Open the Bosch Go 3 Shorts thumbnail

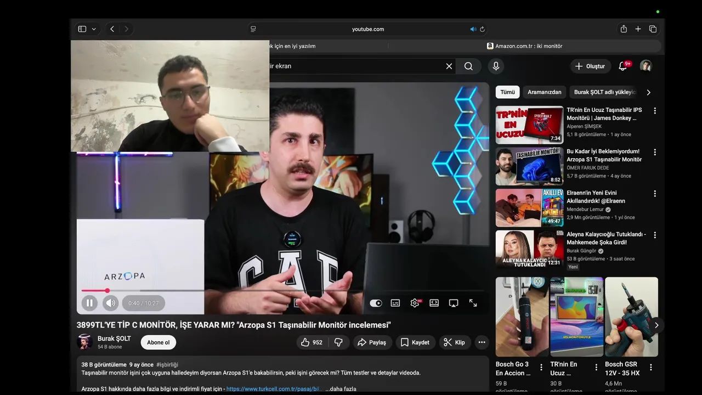522,317
